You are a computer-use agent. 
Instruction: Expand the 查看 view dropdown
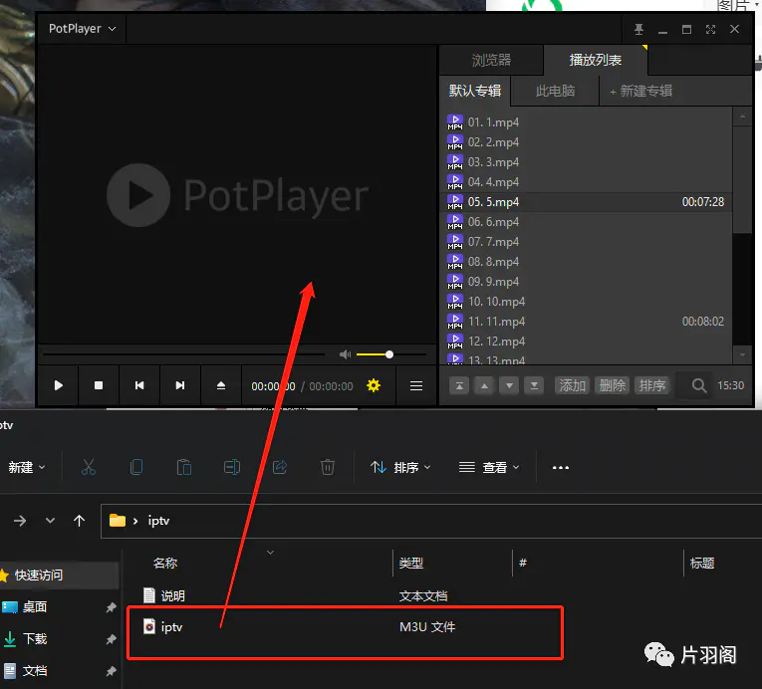488,467
